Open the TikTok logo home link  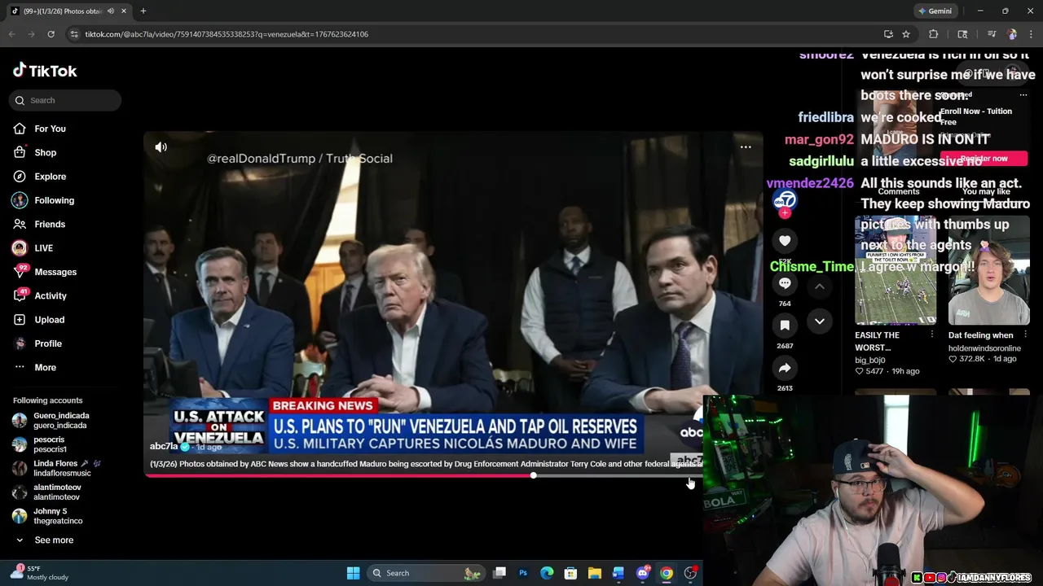click(x=45, y=71)
